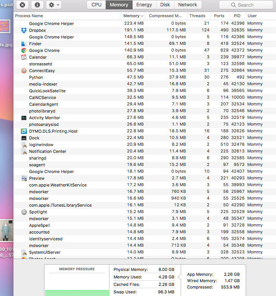
Task: Click the ConnectEasy icon
Action: pyautogui.click(x=24, y=71)
